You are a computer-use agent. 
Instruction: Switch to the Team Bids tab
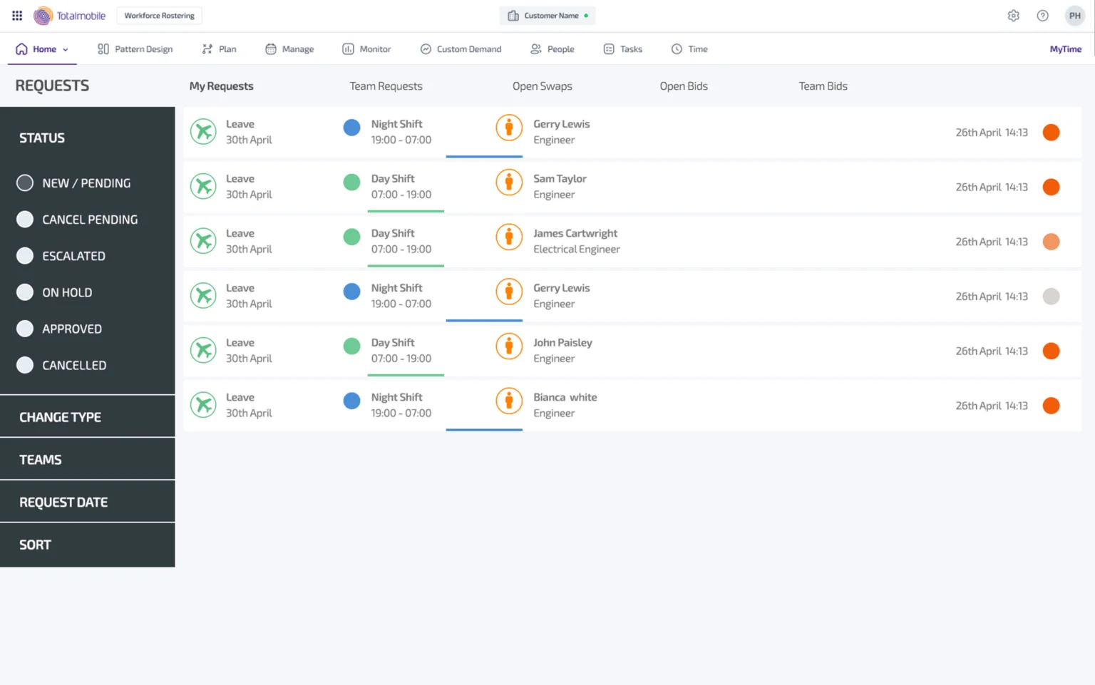point(823,86)
